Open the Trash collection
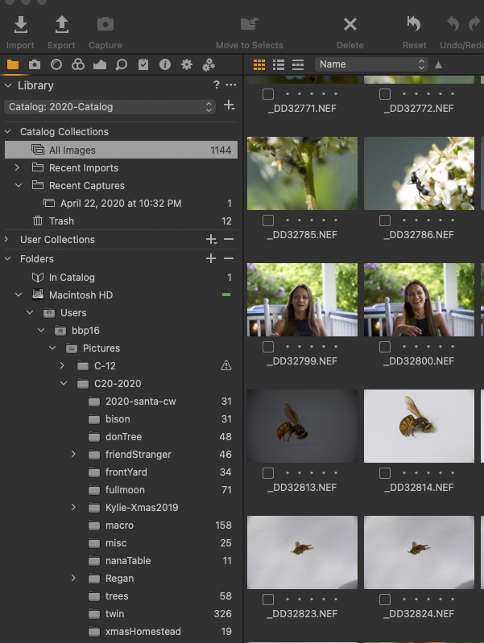This screenshot has height=643, width=484. pos(61,221)
